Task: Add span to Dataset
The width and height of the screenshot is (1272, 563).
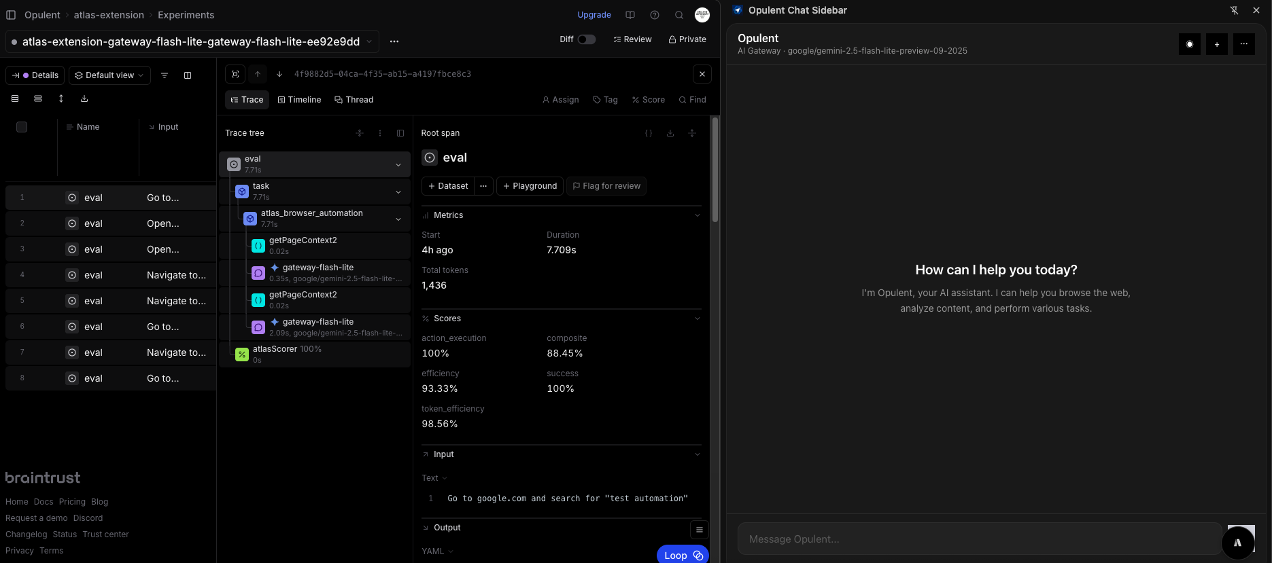Action: point(447,186)
